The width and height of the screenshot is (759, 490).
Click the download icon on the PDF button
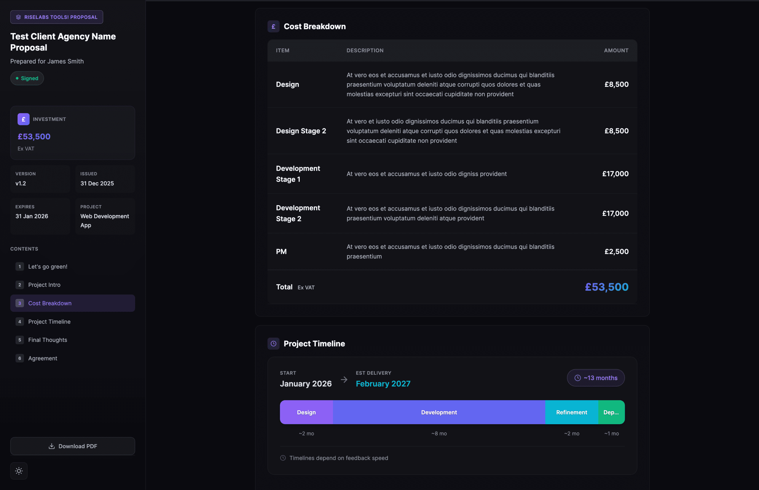click(52, 446)
